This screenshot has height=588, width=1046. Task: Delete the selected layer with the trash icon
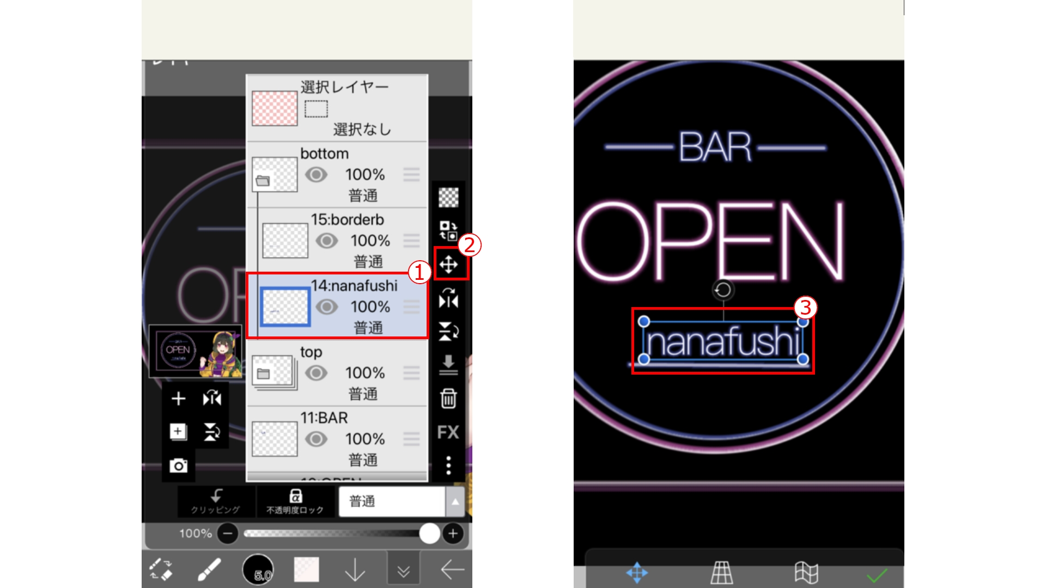tap(448, 399)
